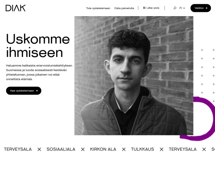Click the X separator after SOSIAALIALA
Image resolution: width=215 pixels, height=172 pixels.
(83, 149)
